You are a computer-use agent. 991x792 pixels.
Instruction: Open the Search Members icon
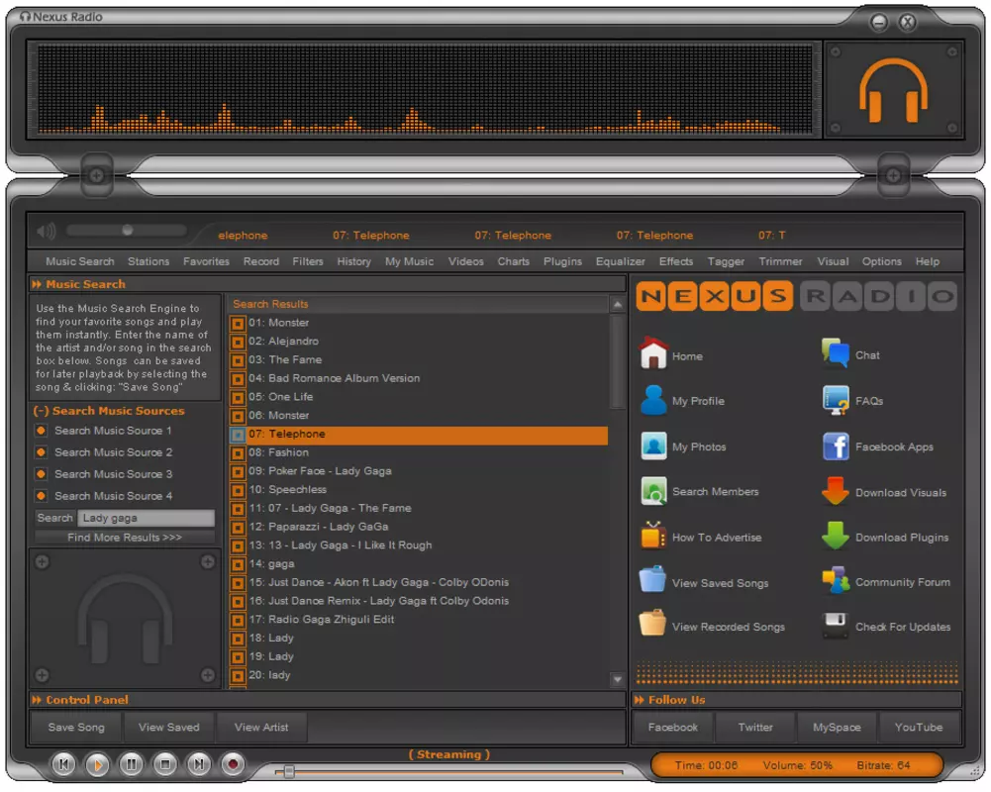click(653, 491)
